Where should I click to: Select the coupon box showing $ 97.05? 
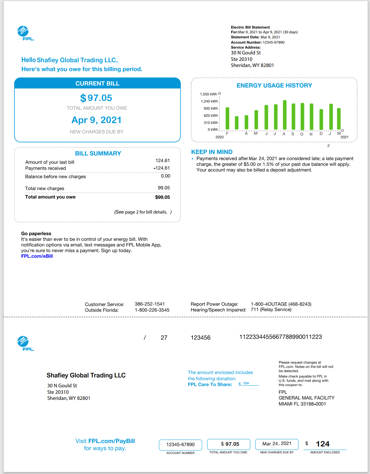(x=229, y=444)
